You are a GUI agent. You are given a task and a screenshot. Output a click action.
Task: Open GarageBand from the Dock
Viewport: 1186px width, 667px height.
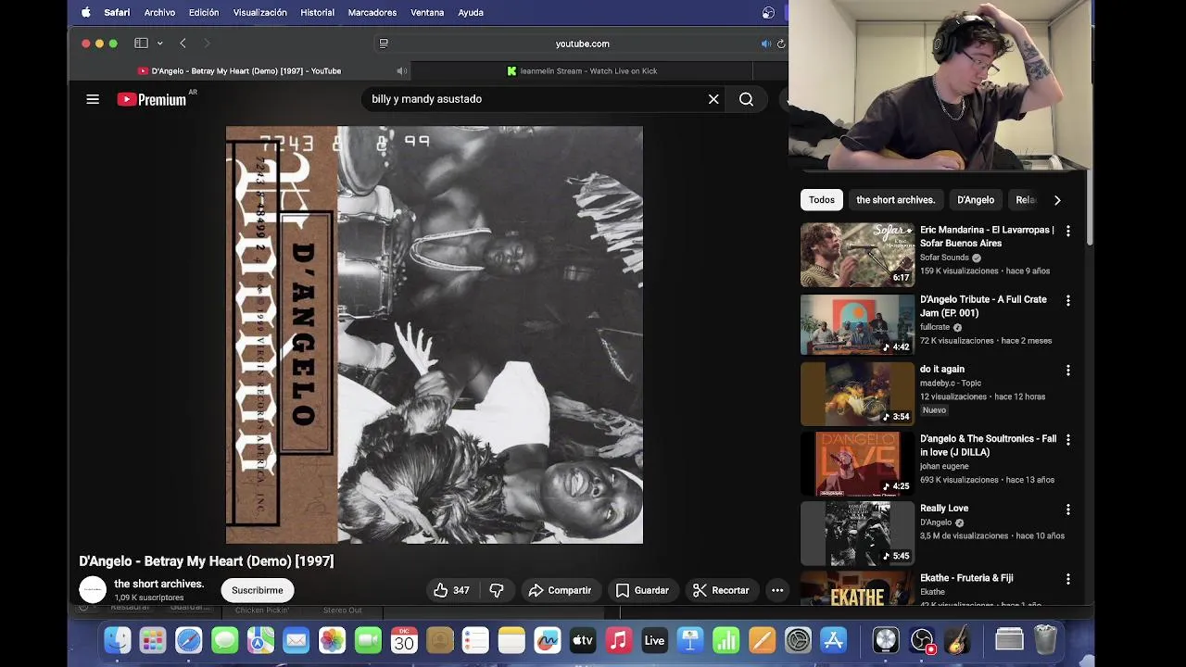click(x=959, y=640)
